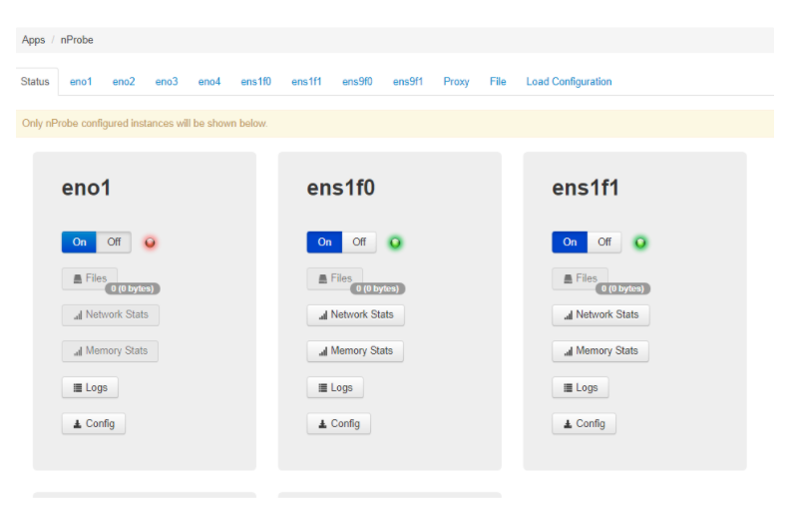This screenshot has height=512, width=801.
Task: Show Memory Stats for ens1f1
Action: [601, 350]
